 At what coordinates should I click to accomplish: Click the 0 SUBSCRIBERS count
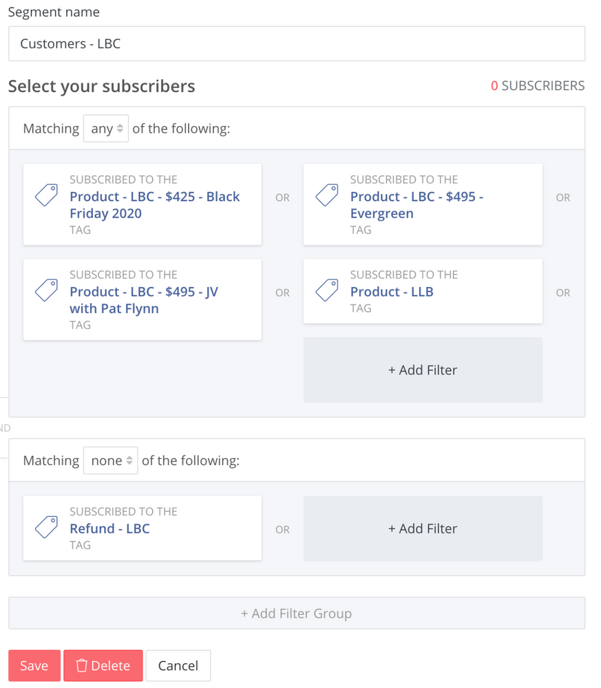[538, 85]
